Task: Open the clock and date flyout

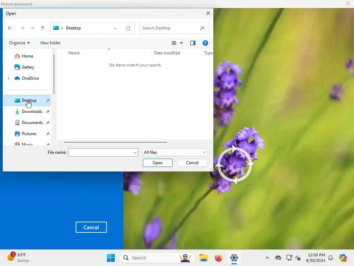Action: [316, 258]
